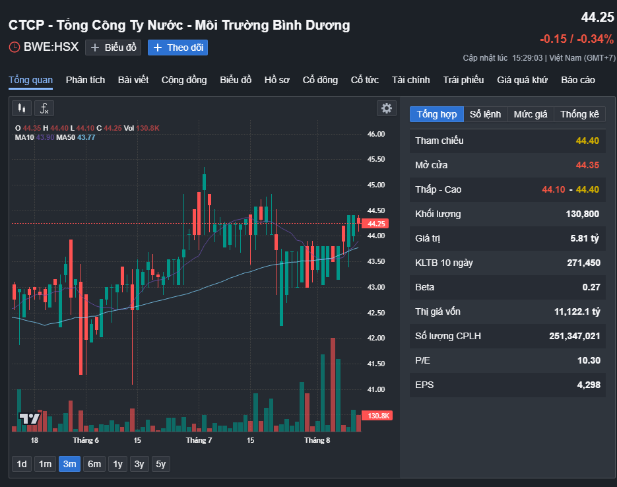This screenshot has width=617, height=487.
Task: Click the MA50 43.77 legend value
Action: click(86, 137)
